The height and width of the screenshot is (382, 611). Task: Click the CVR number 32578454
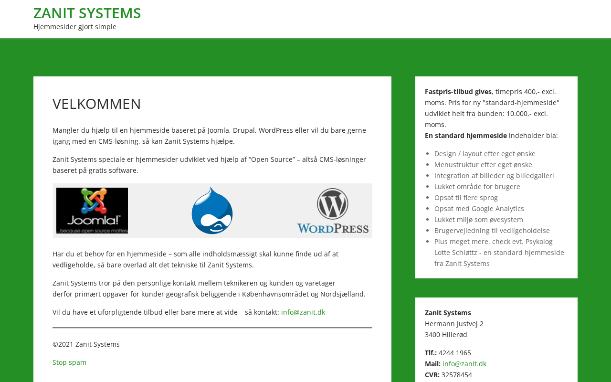click(x=457, y=375)
